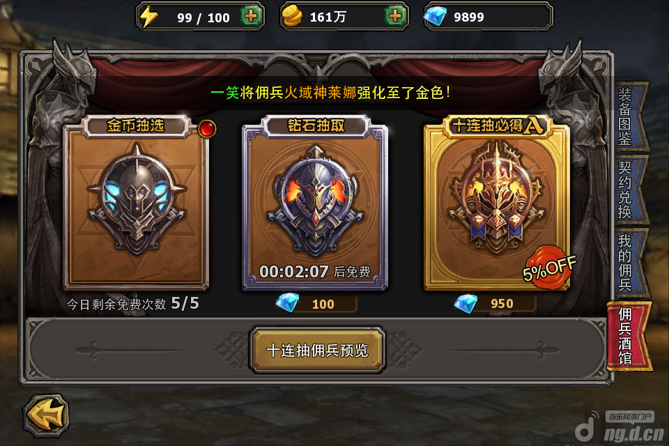Tap the diamond icon next to 100
Image resolution: width=669 pixels, height=446 pixels.
pos(288,302)
